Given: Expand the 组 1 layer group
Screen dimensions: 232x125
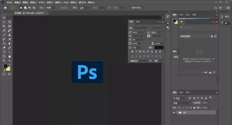Looking at the screenshot, I should click(177, 113).
